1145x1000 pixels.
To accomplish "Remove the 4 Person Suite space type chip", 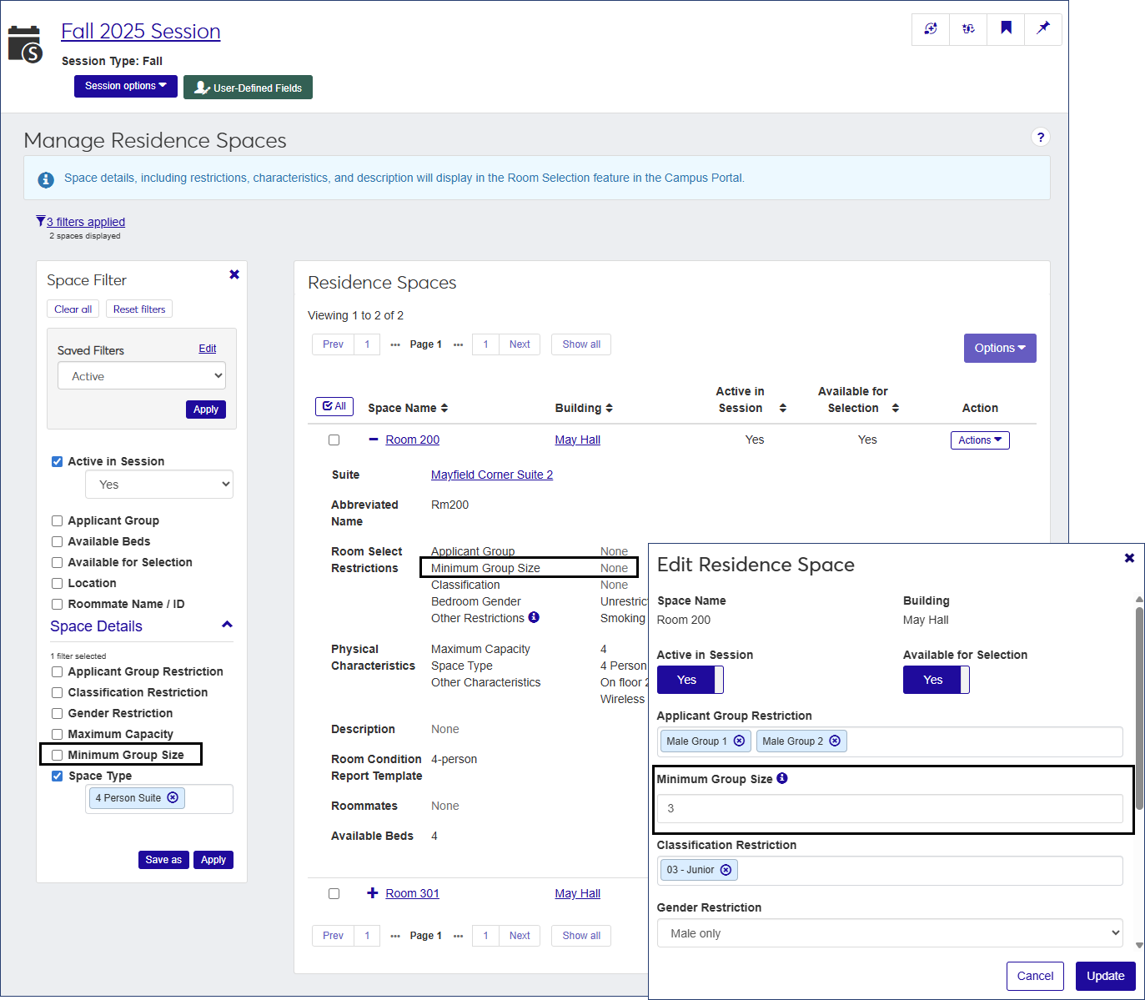I will 173,797.
